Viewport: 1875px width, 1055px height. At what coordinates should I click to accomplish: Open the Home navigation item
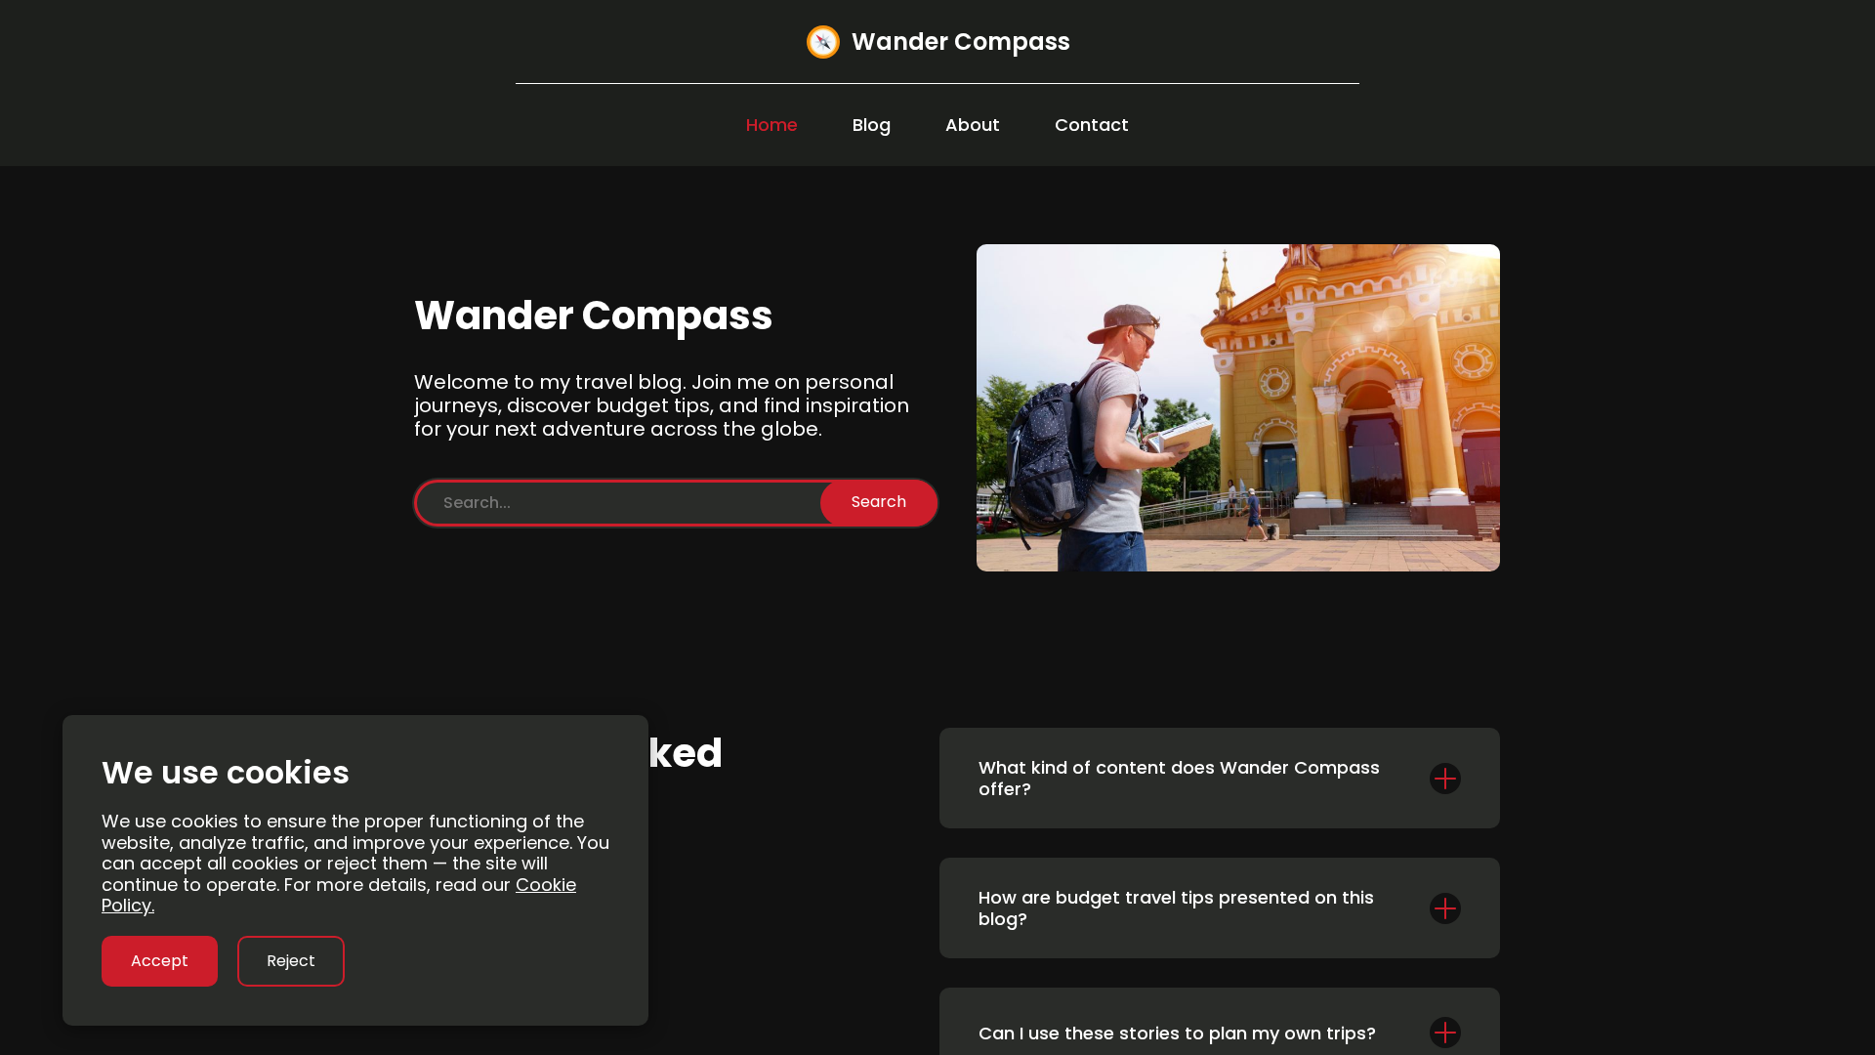click(x=771, y=125)
